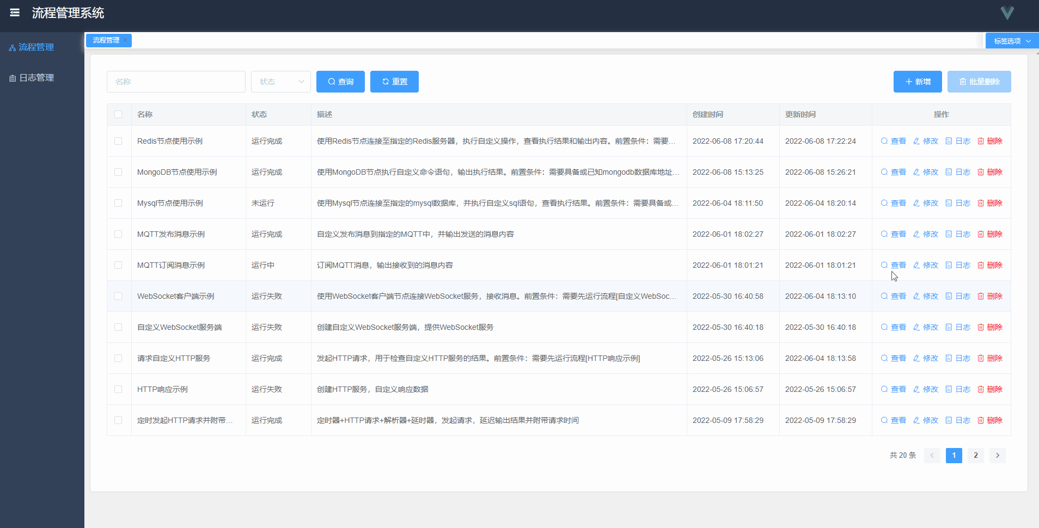
Task: Click the 新增 add button
Action: (918, 82)
